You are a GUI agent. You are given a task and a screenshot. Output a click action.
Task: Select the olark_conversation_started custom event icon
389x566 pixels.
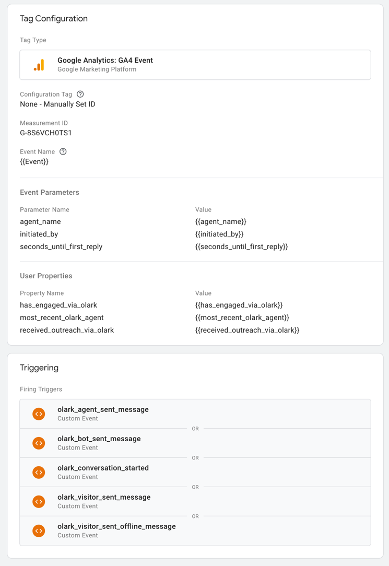pos(39,472)
